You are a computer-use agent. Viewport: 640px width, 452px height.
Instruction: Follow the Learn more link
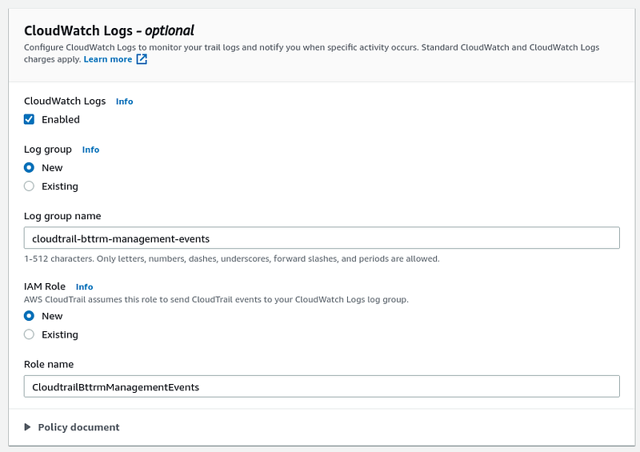tap(108, 59)
